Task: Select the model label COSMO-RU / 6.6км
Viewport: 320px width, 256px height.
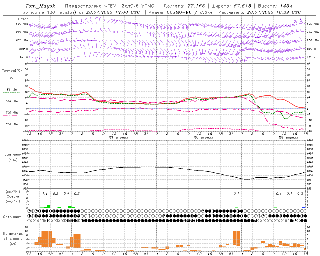Action: point(190,12)
